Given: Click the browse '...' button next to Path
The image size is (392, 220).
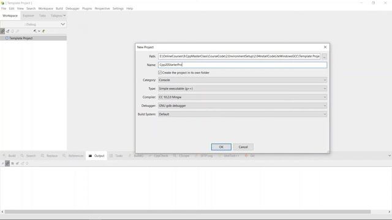Looking at the screenshot, I should coord(324,56).
